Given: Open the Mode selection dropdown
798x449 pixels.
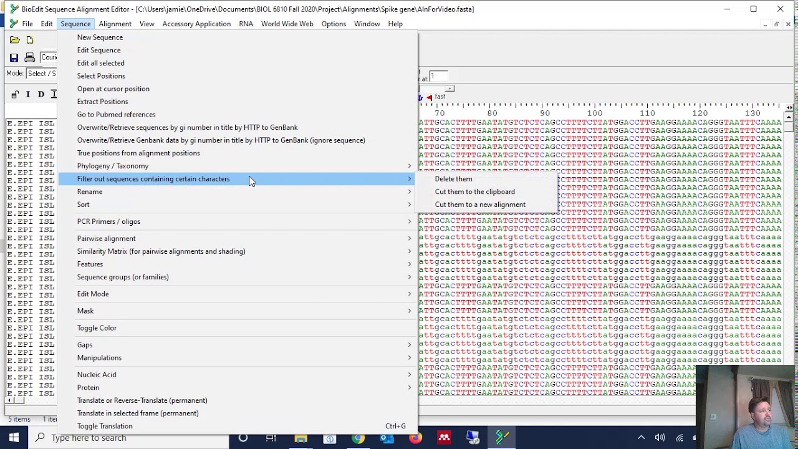Looking at the screenshot, I should click(x=41, y=74).
